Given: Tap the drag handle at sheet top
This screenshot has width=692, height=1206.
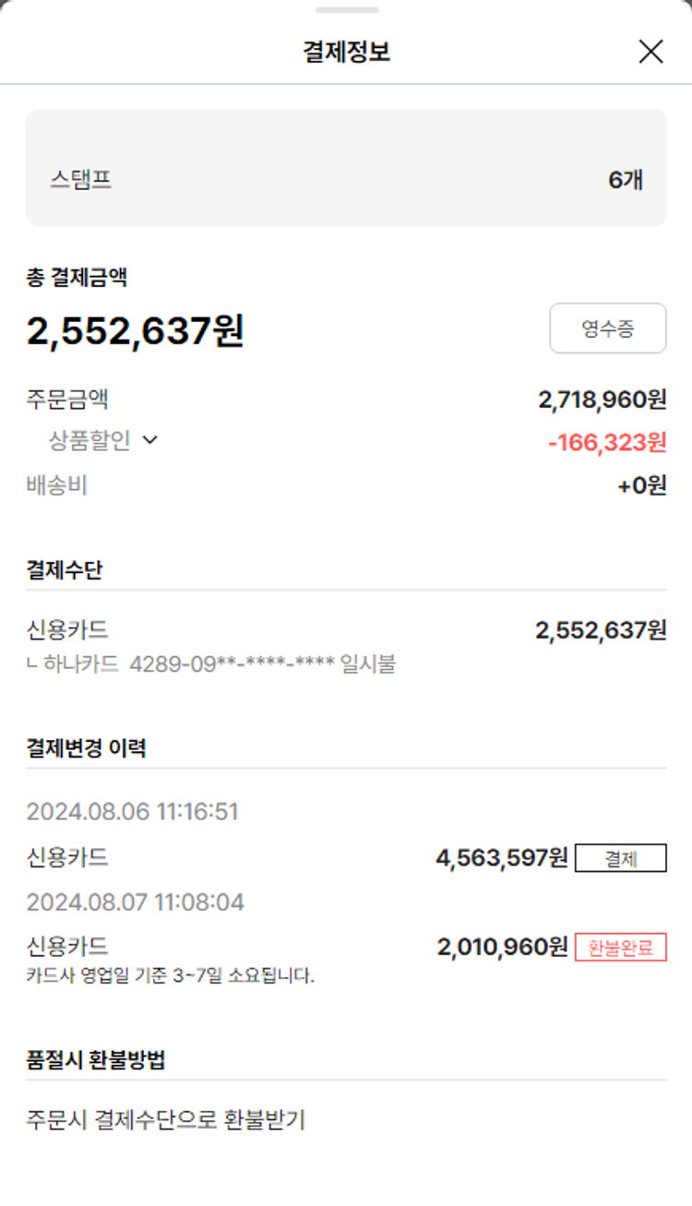Looking at the screenshot, I should point(346,10).
